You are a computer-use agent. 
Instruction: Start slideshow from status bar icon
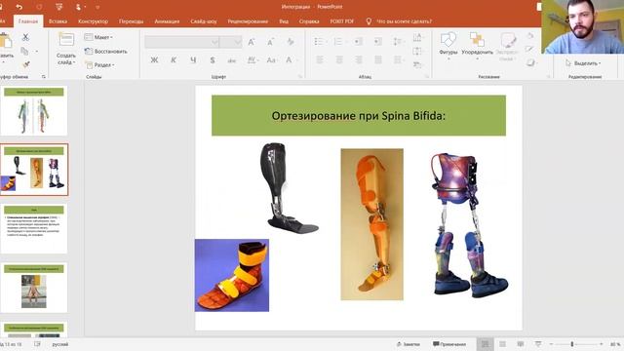(538, 344)
